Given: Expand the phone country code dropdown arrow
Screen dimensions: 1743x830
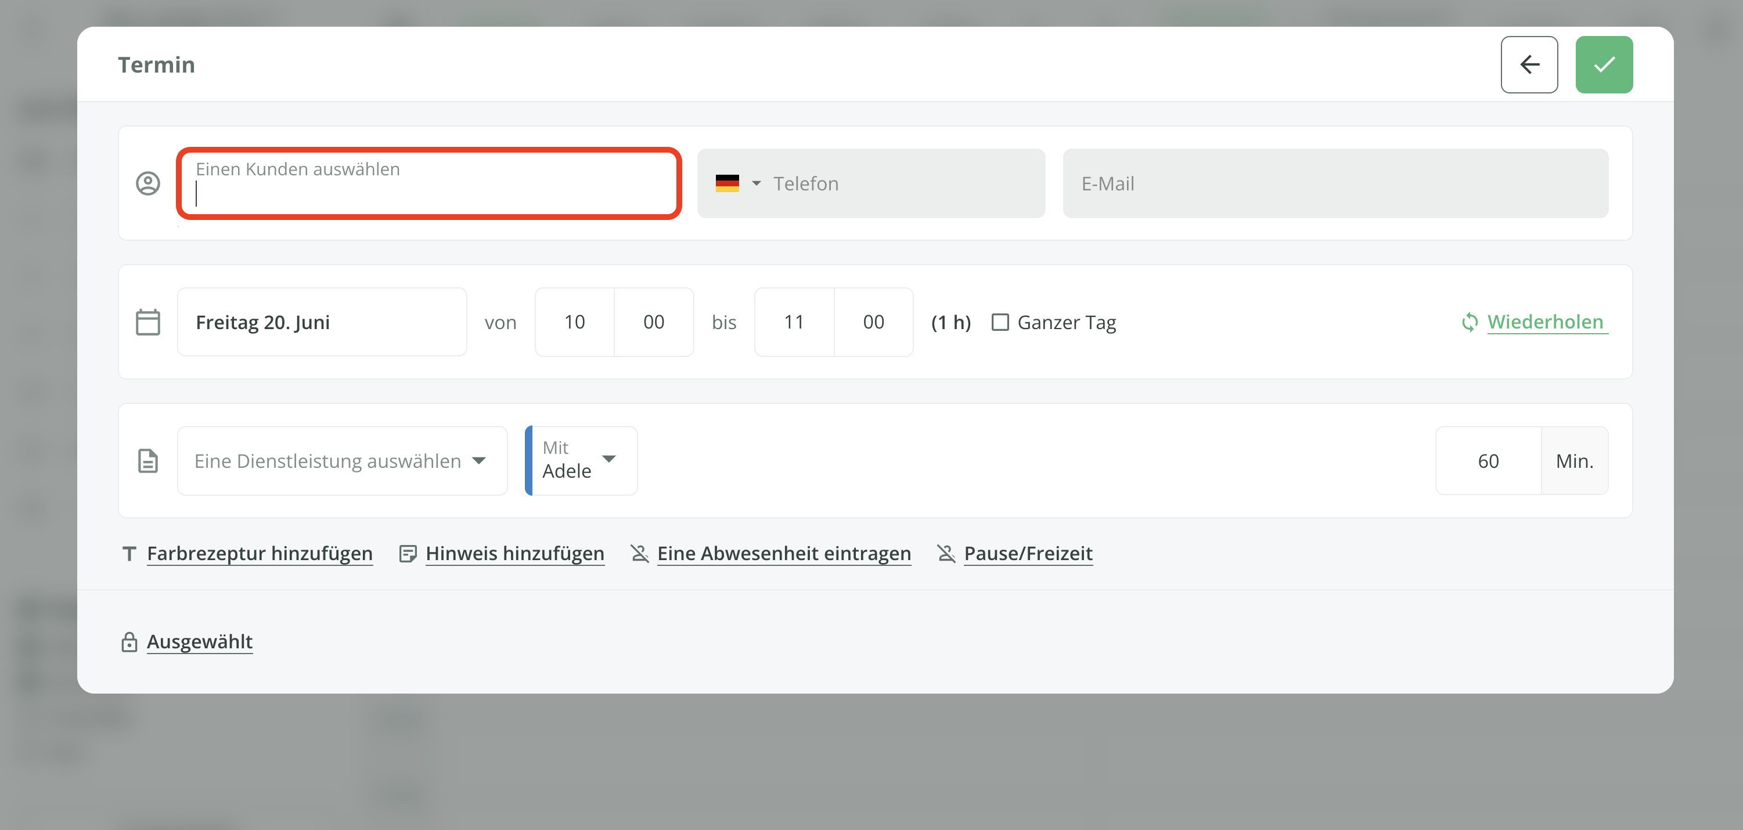Looking at the screenshot, I should click(756, 183).
